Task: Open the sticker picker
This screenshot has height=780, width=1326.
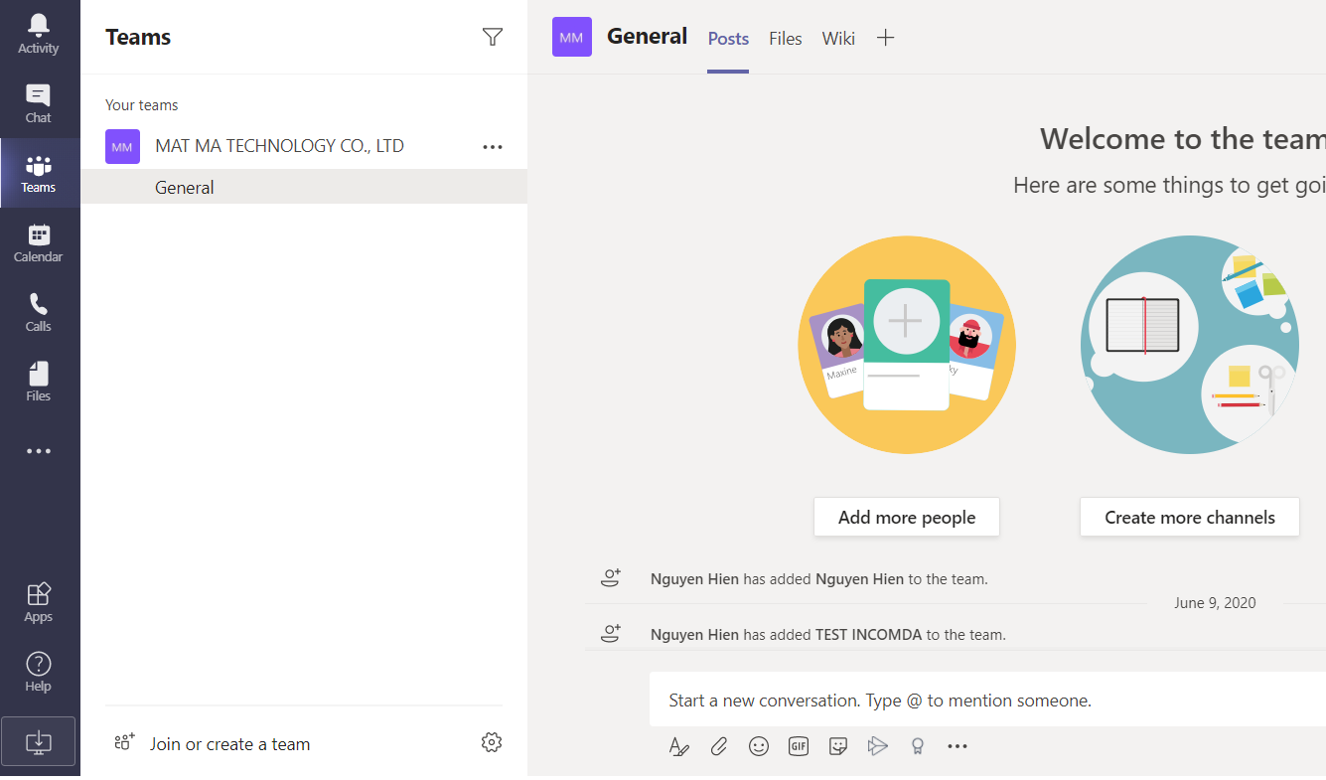Action: click(x=838, y=746)
